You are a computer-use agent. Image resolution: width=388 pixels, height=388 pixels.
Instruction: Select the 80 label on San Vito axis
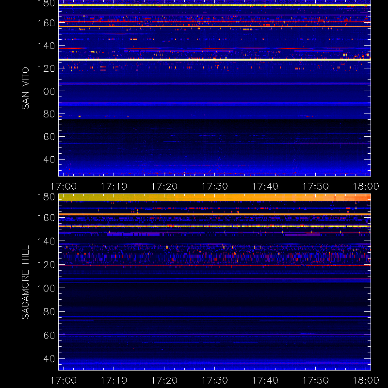click(49, 114)
